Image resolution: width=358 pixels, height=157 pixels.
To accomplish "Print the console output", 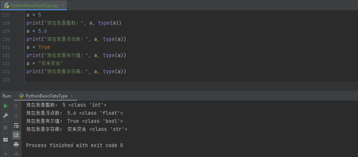I will (16, 144).
